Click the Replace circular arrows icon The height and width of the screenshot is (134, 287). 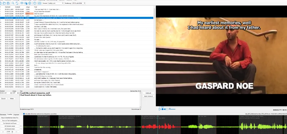(x=17, y=3)
